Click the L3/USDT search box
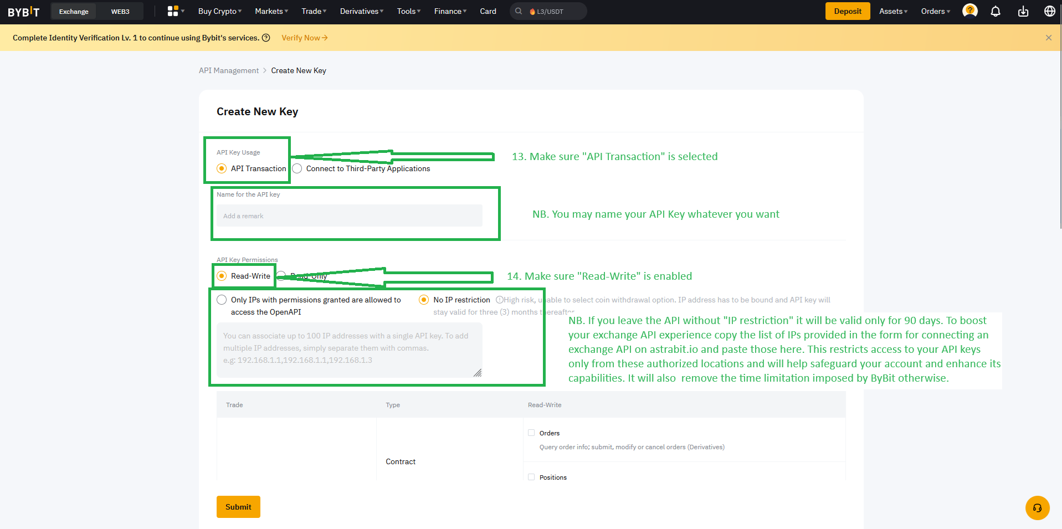 click(x=548, y=11)
